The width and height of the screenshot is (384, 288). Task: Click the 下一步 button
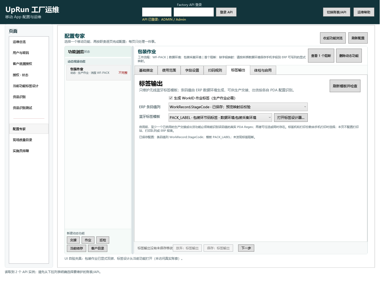(246, 248)
